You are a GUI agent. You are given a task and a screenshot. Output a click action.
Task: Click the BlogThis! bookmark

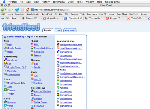(x=134, y=14)
